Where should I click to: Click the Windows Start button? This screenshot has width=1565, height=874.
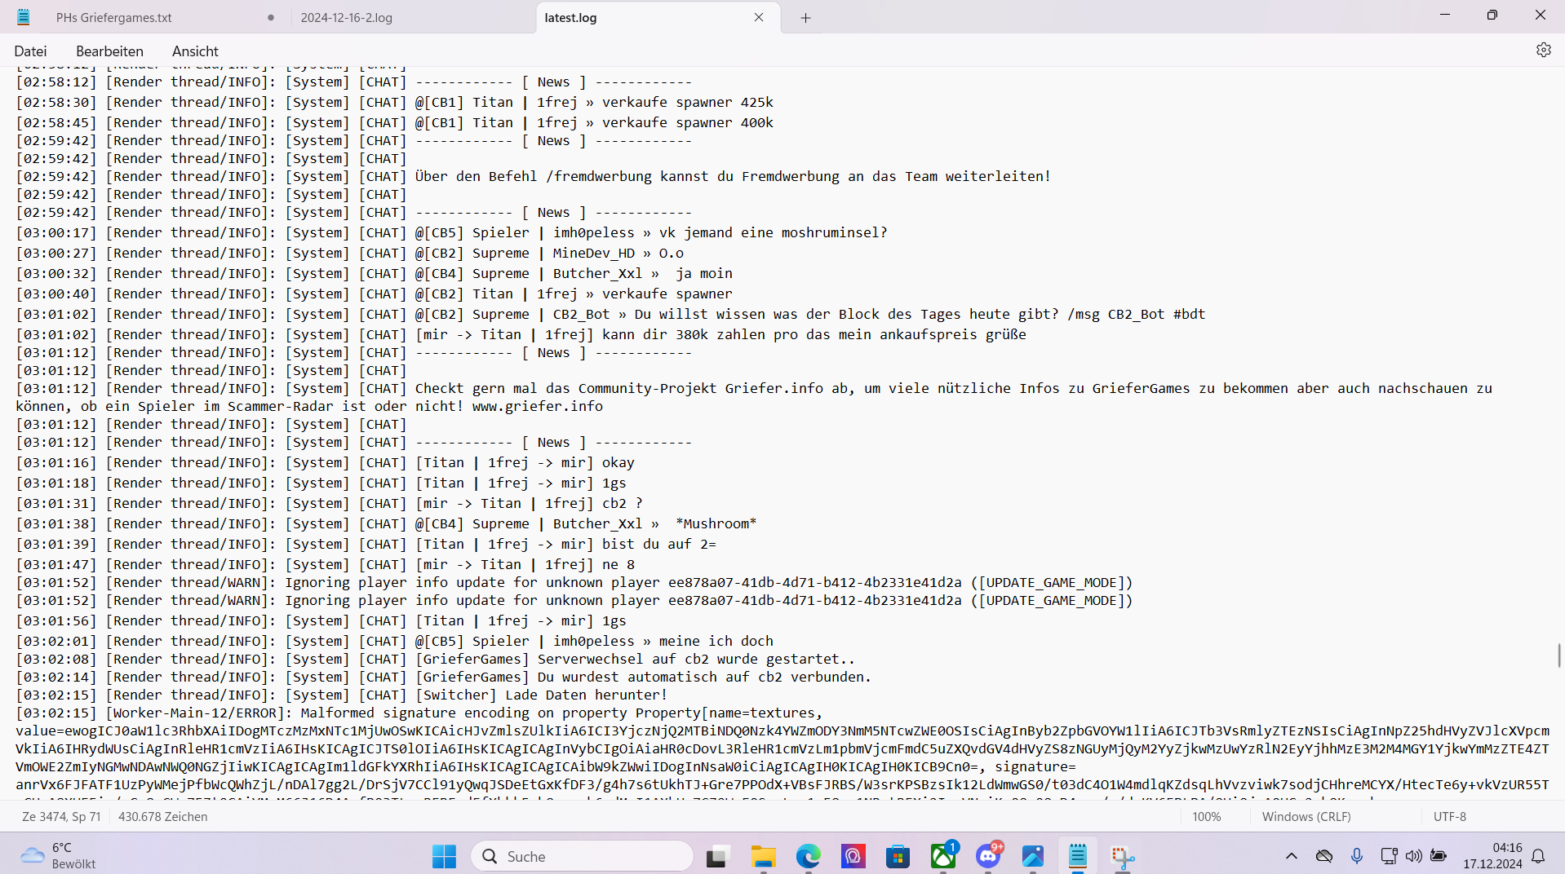[x=444, y=856]
